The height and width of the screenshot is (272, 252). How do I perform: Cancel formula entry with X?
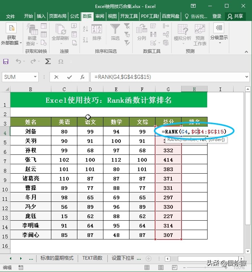point(56,77)
